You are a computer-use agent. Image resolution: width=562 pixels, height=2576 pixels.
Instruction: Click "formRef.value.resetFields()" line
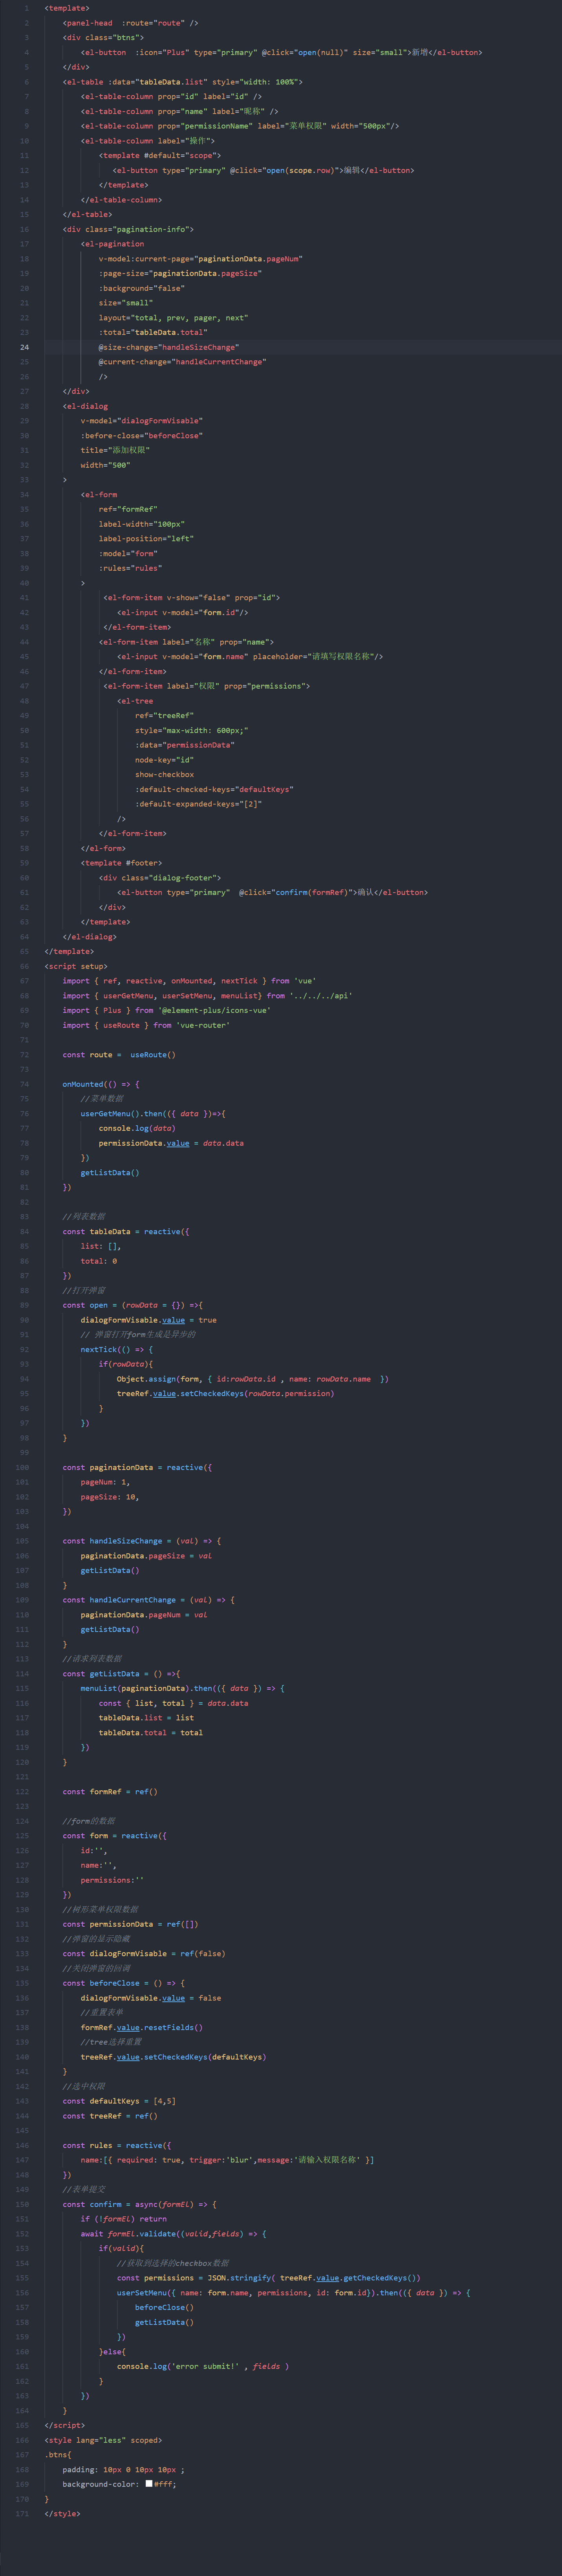[142, 2027]
